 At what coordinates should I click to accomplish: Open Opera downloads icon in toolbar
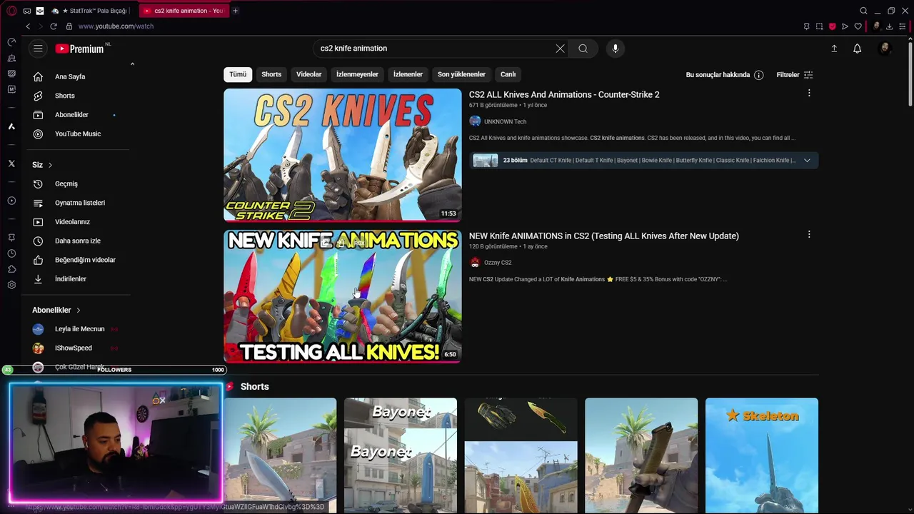pyautogui.click(x=889, y=26)
